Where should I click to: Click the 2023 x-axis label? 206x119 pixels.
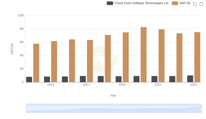[194, 85]
